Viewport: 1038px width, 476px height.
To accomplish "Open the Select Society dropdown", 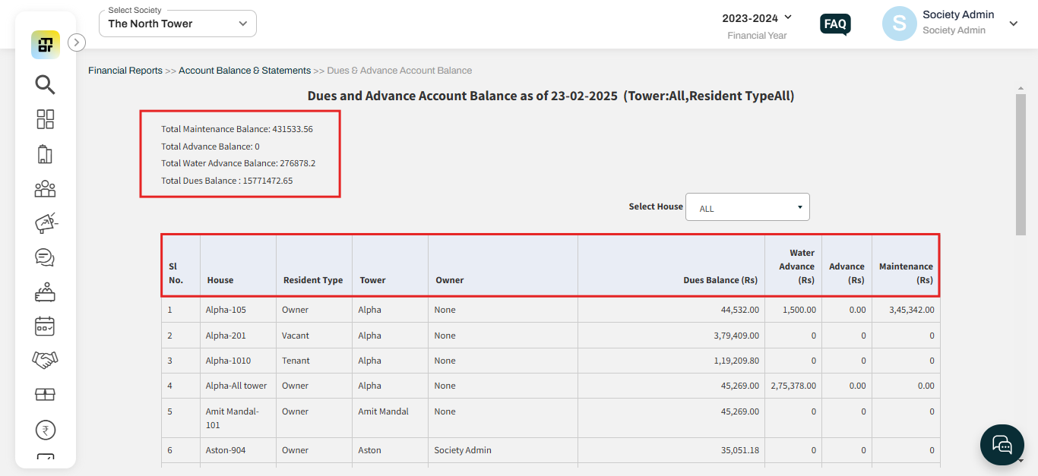I will pyautogui.click(x=178, y=24).
